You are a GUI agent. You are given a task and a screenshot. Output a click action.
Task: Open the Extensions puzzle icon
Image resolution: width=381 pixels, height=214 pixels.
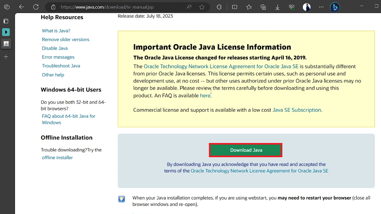[219, 7]
